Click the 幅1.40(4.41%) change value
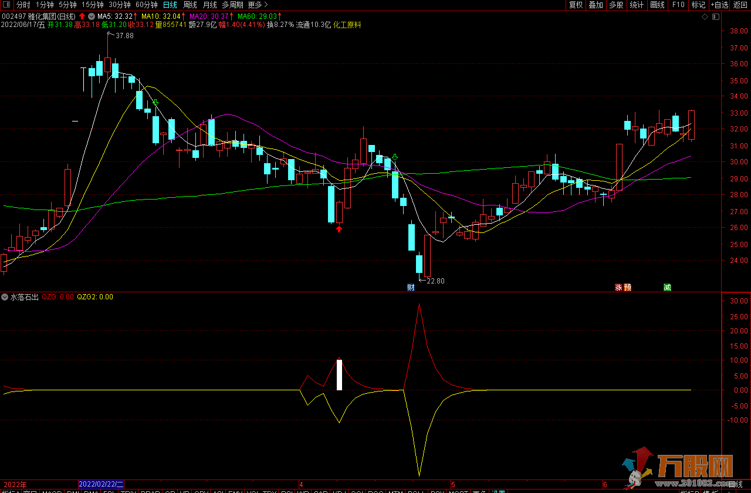Viewport: 751px width, 493px height. coord(241,25)
